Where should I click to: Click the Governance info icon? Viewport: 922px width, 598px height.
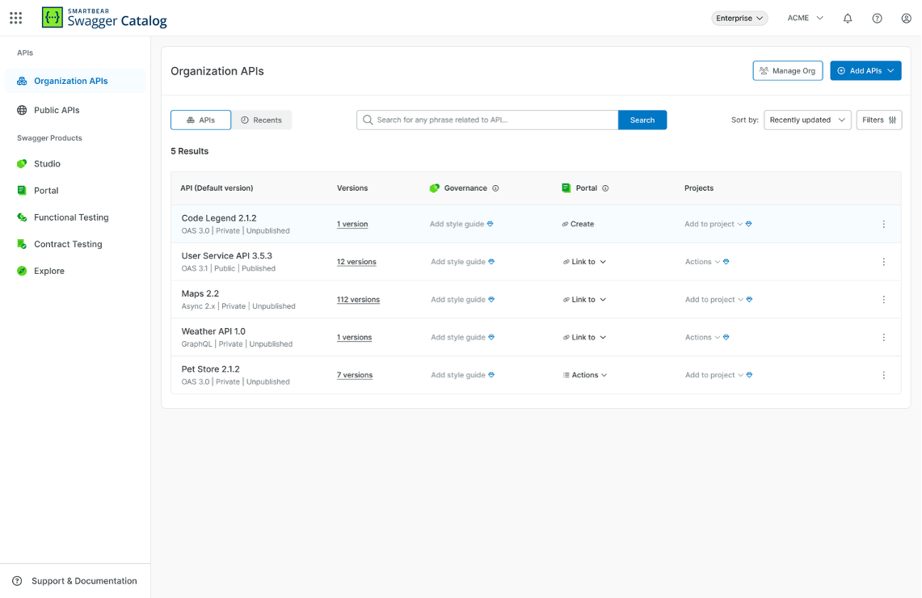pos(495,188)
